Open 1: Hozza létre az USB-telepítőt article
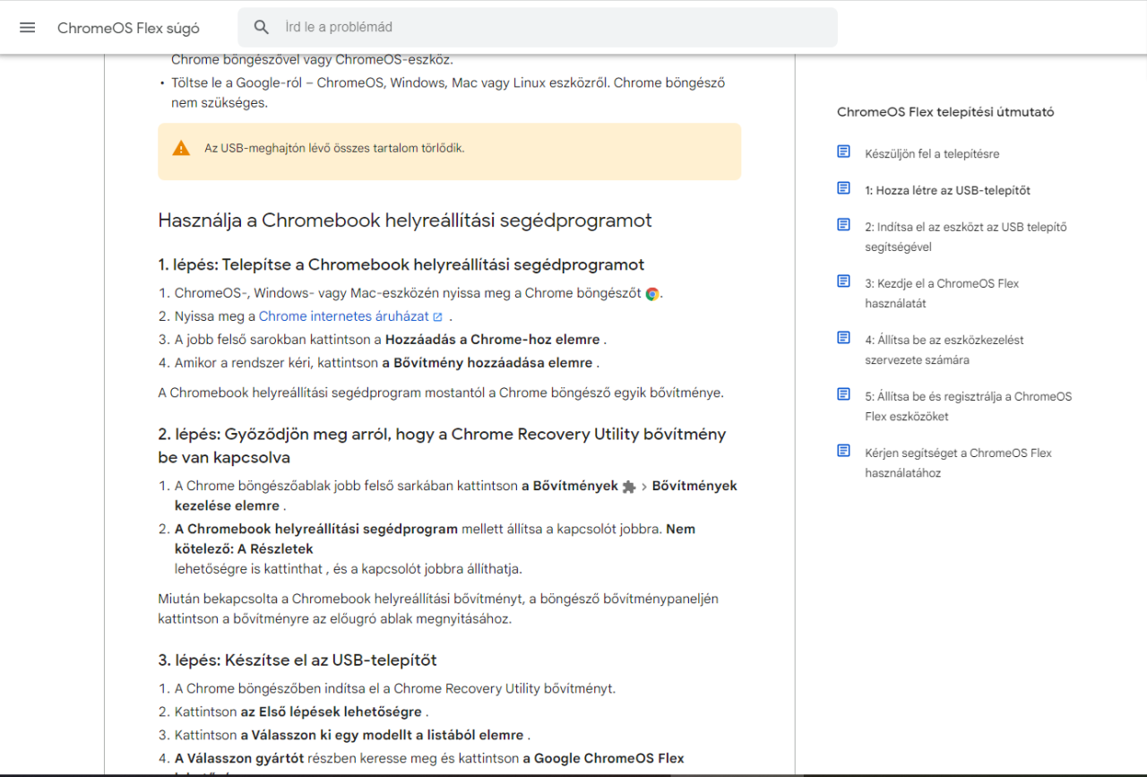This screenshot has height=777, width=1147. tap(947, 191)
